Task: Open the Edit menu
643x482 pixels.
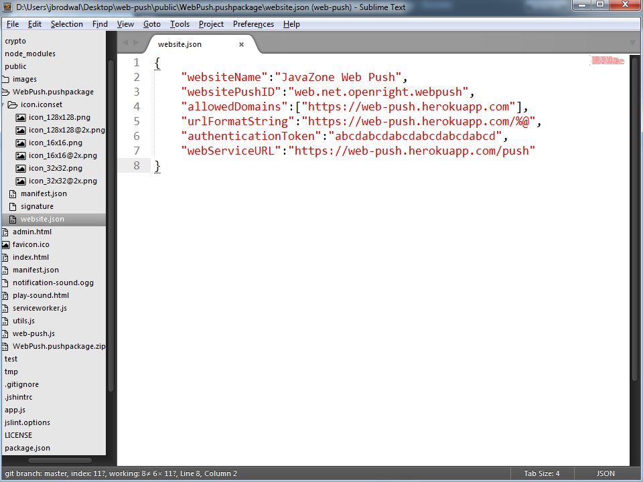Action: pos(34,24)
